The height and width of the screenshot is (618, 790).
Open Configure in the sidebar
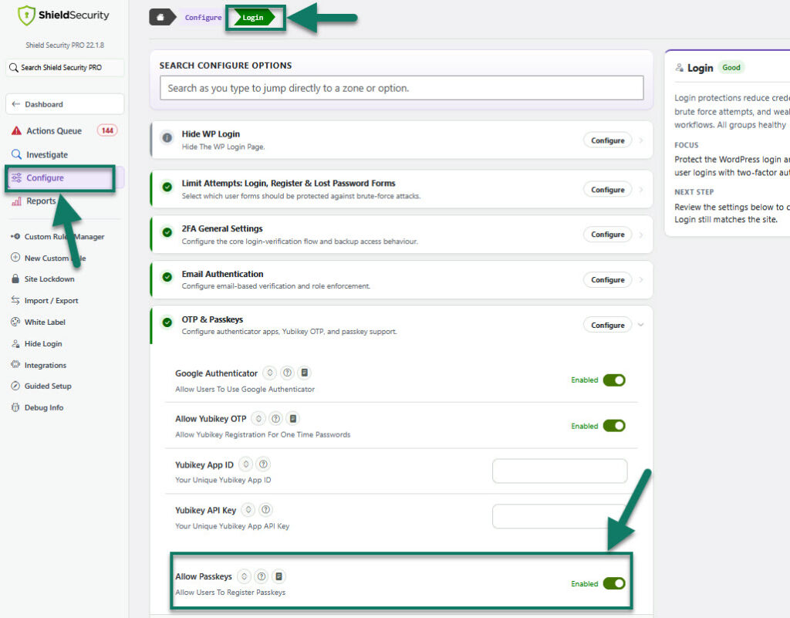click(x=60, y=177)
